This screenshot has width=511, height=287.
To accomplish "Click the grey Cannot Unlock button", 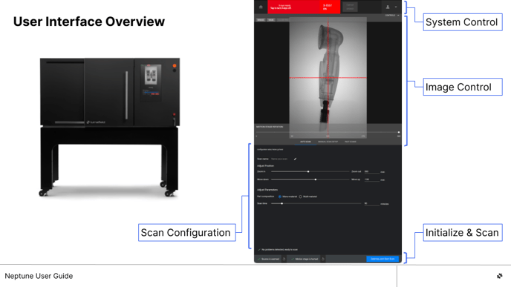I will pos(351,7).
